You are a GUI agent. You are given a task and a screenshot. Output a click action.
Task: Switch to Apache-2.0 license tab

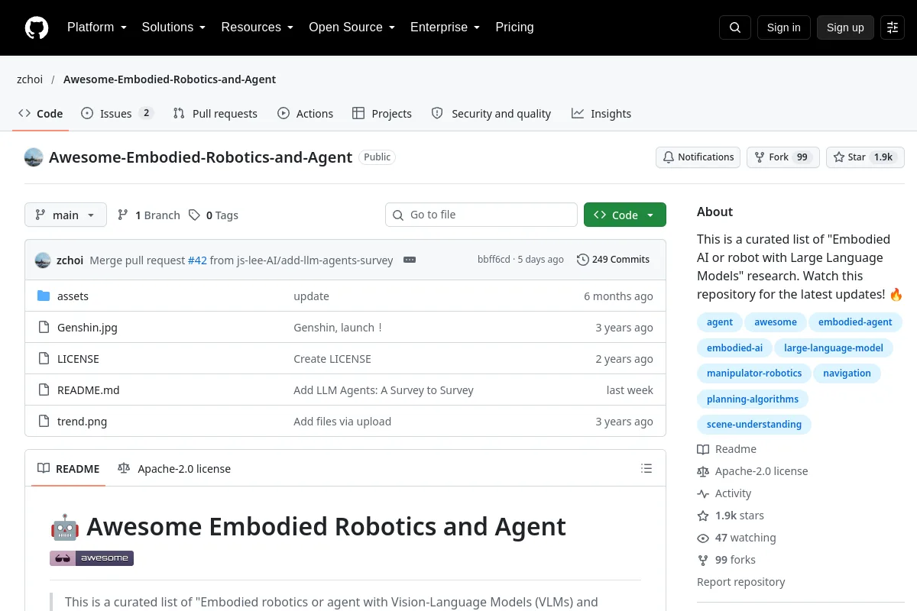coord(174,469)
